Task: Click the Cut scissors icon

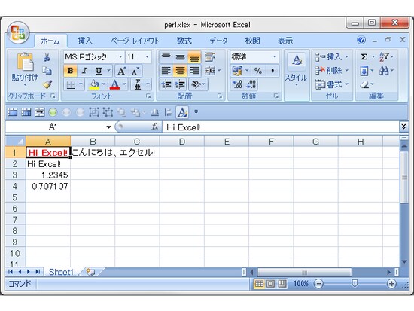Action: pos(47,56)
